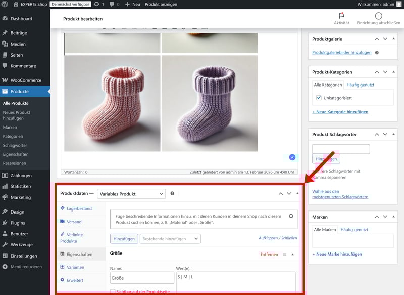
Task: Click the Schlagwörter text input field
Action: [341, 149]
